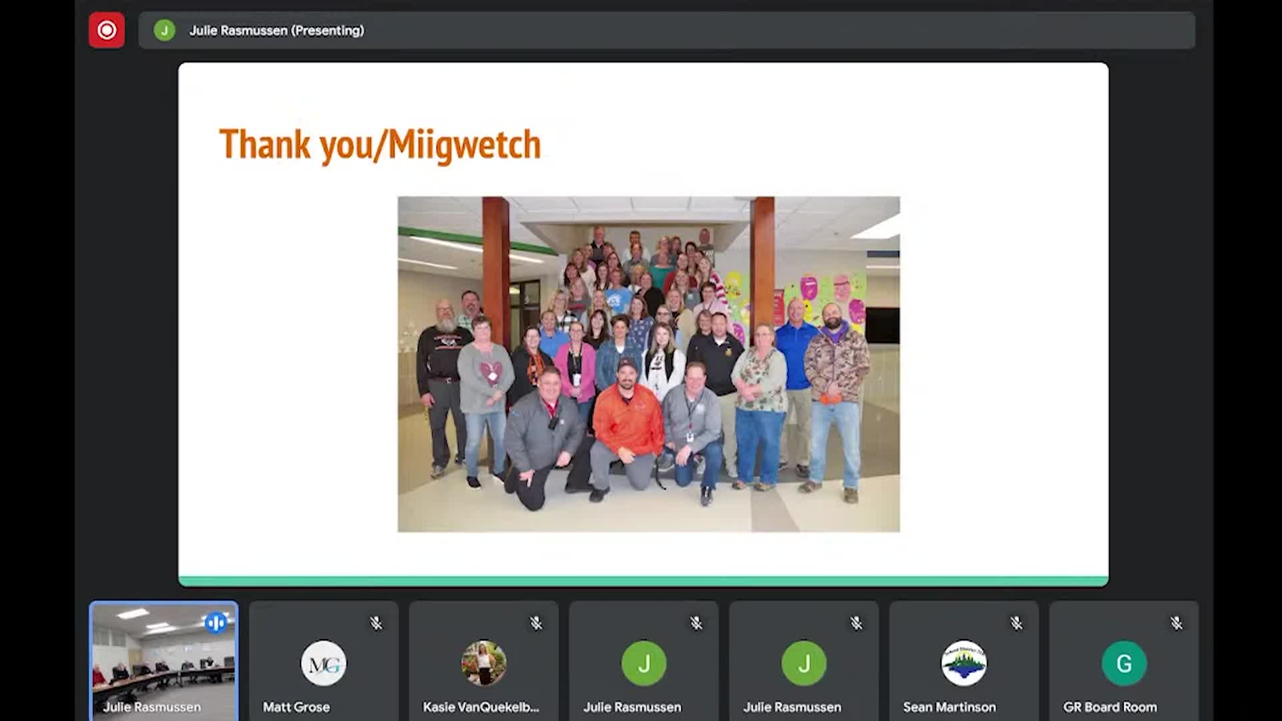Click GR Board Room's green G avatar
The image size is (1282, 721).
[1124, 663]
